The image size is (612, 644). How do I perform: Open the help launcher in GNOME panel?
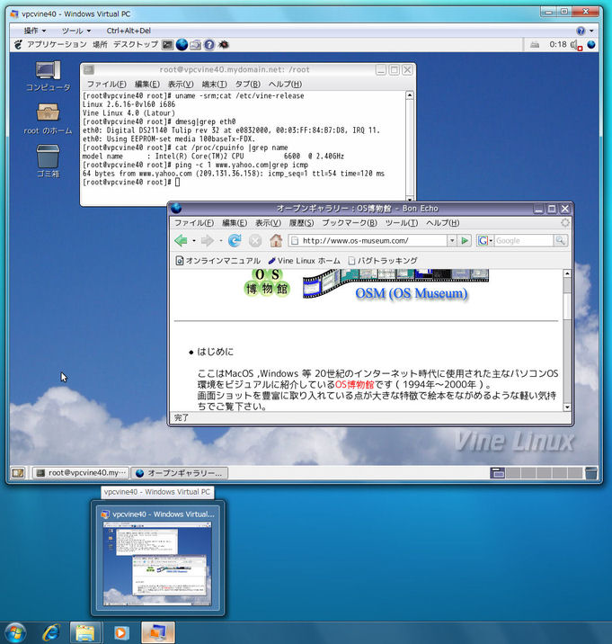point(209,44)
